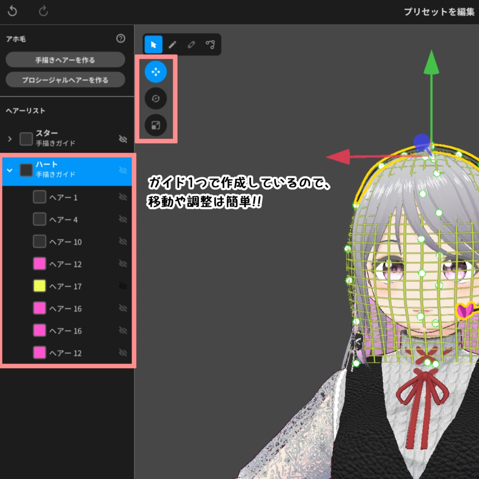Toggle visibility of ヘアー 17
This screenshot has height=479, width=479.
[x=123, y=286]
